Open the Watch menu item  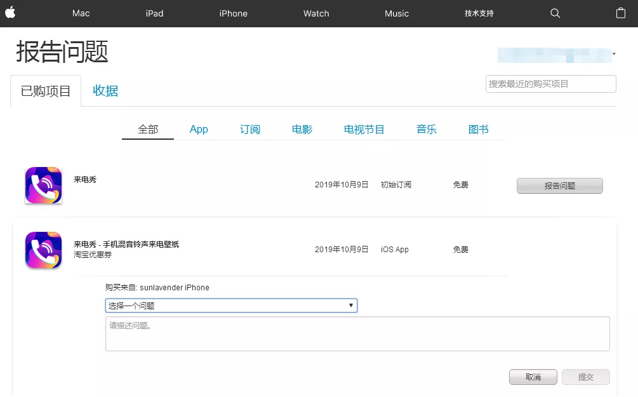point(316,13)
